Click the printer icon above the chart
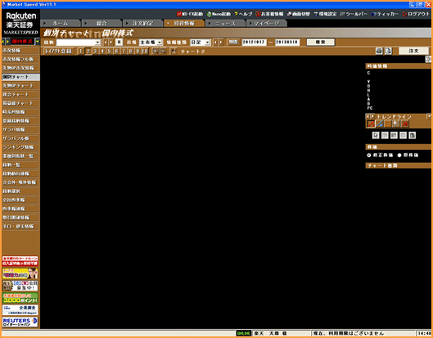Viewport: 433px width, 338px height. click(379, 51)
